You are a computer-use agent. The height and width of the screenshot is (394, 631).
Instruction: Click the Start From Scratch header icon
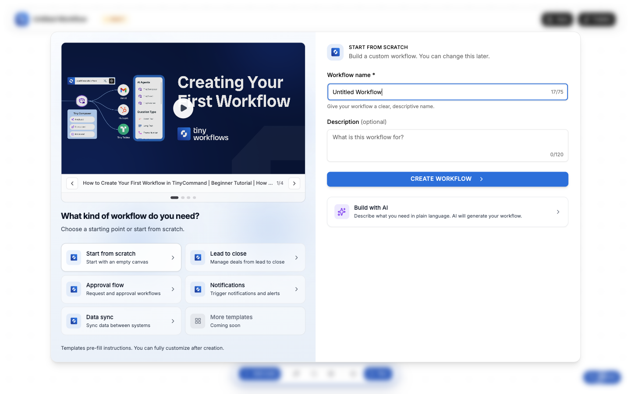(x=335, y=52)
